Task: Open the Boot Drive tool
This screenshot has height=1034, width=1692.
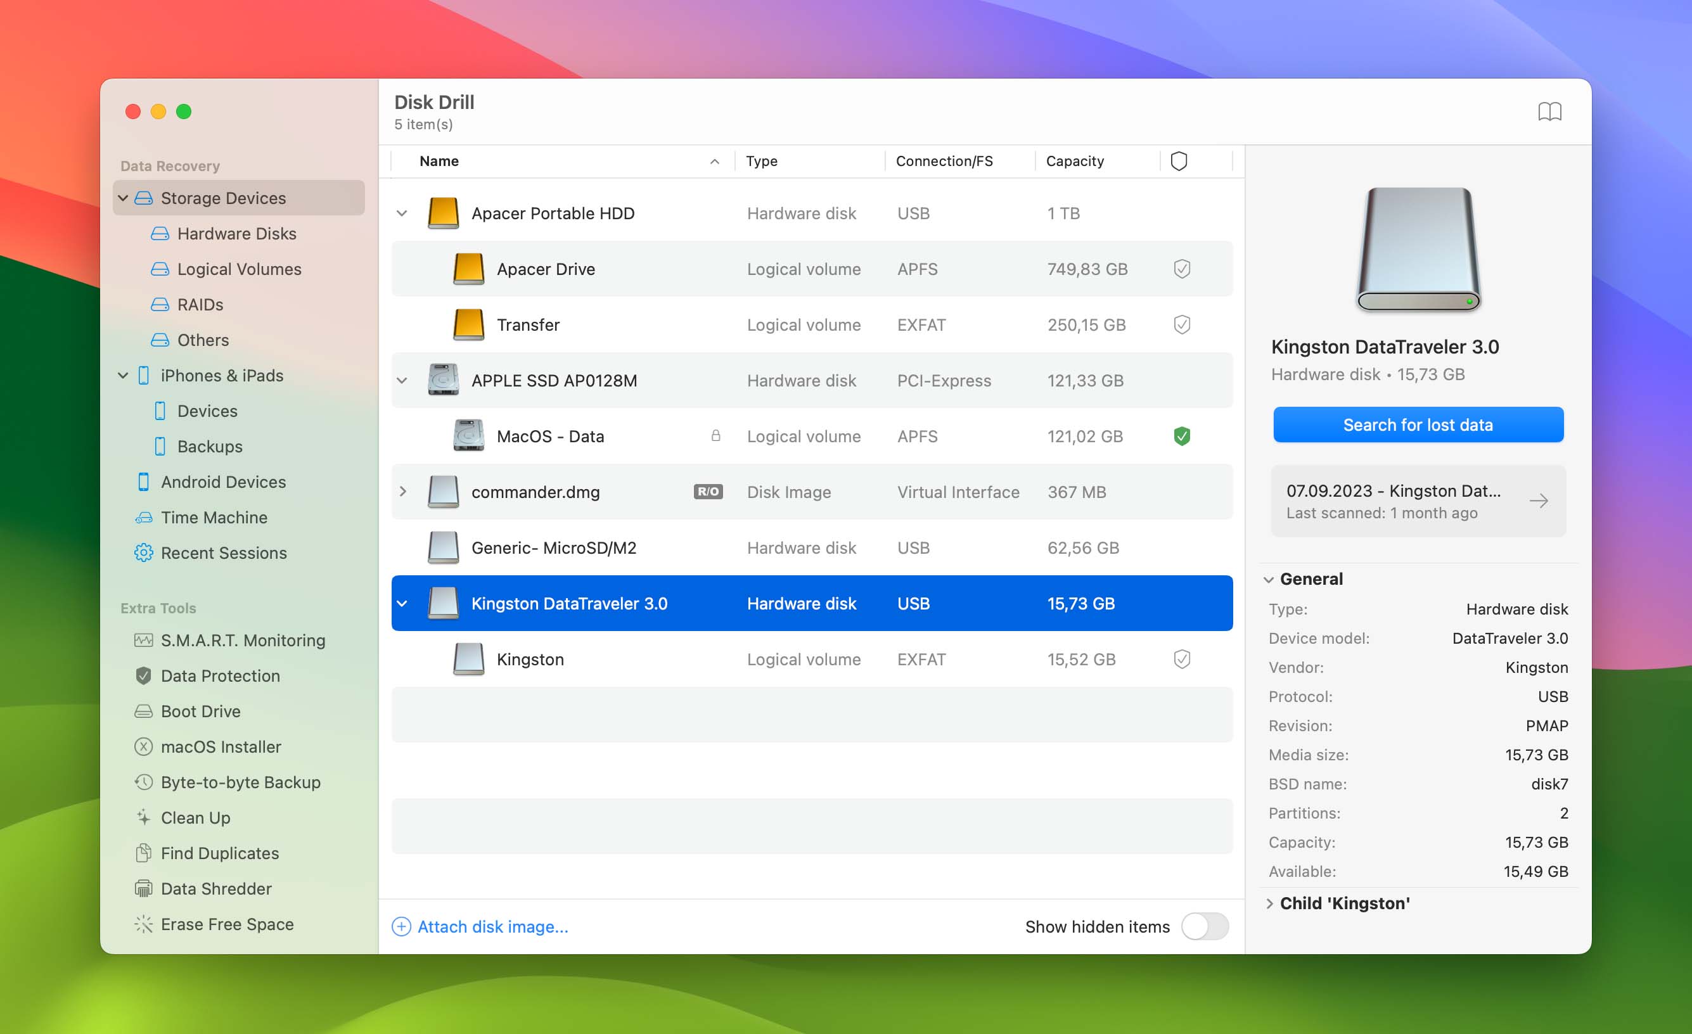Action: click(202, 710)
